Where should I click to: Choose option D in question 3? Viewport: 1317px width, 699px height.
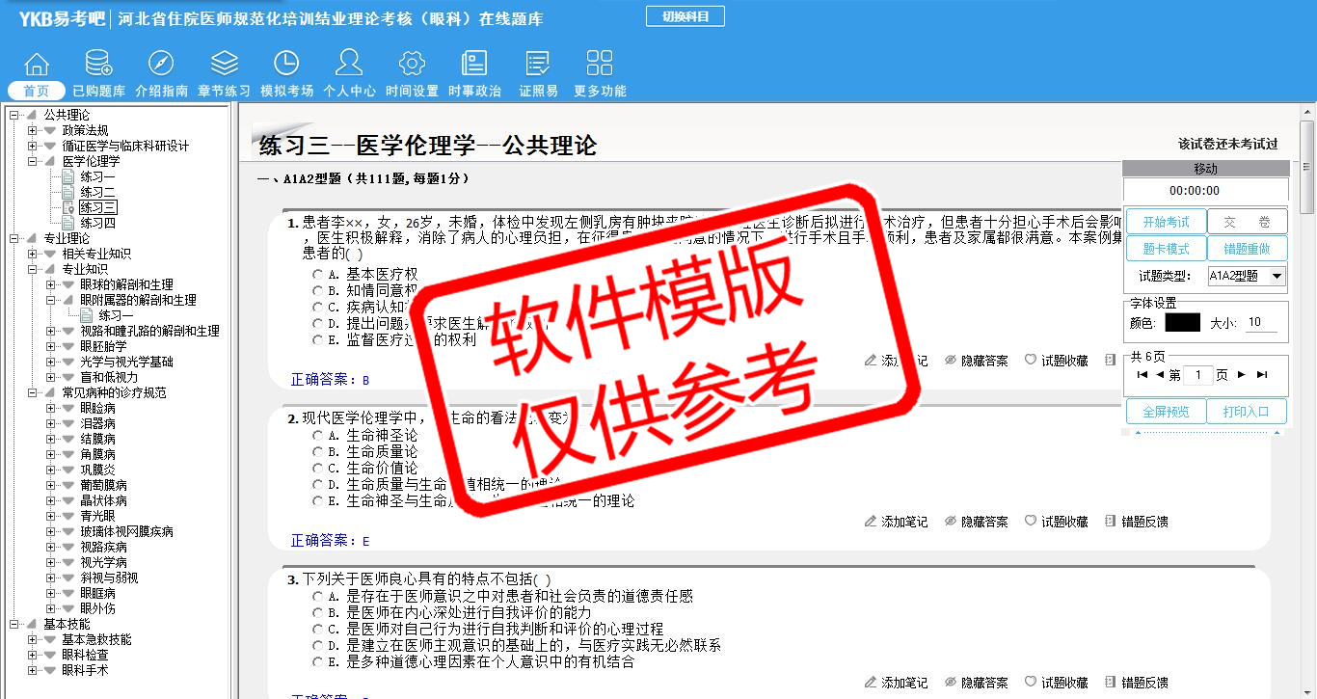tap(317, 646)
